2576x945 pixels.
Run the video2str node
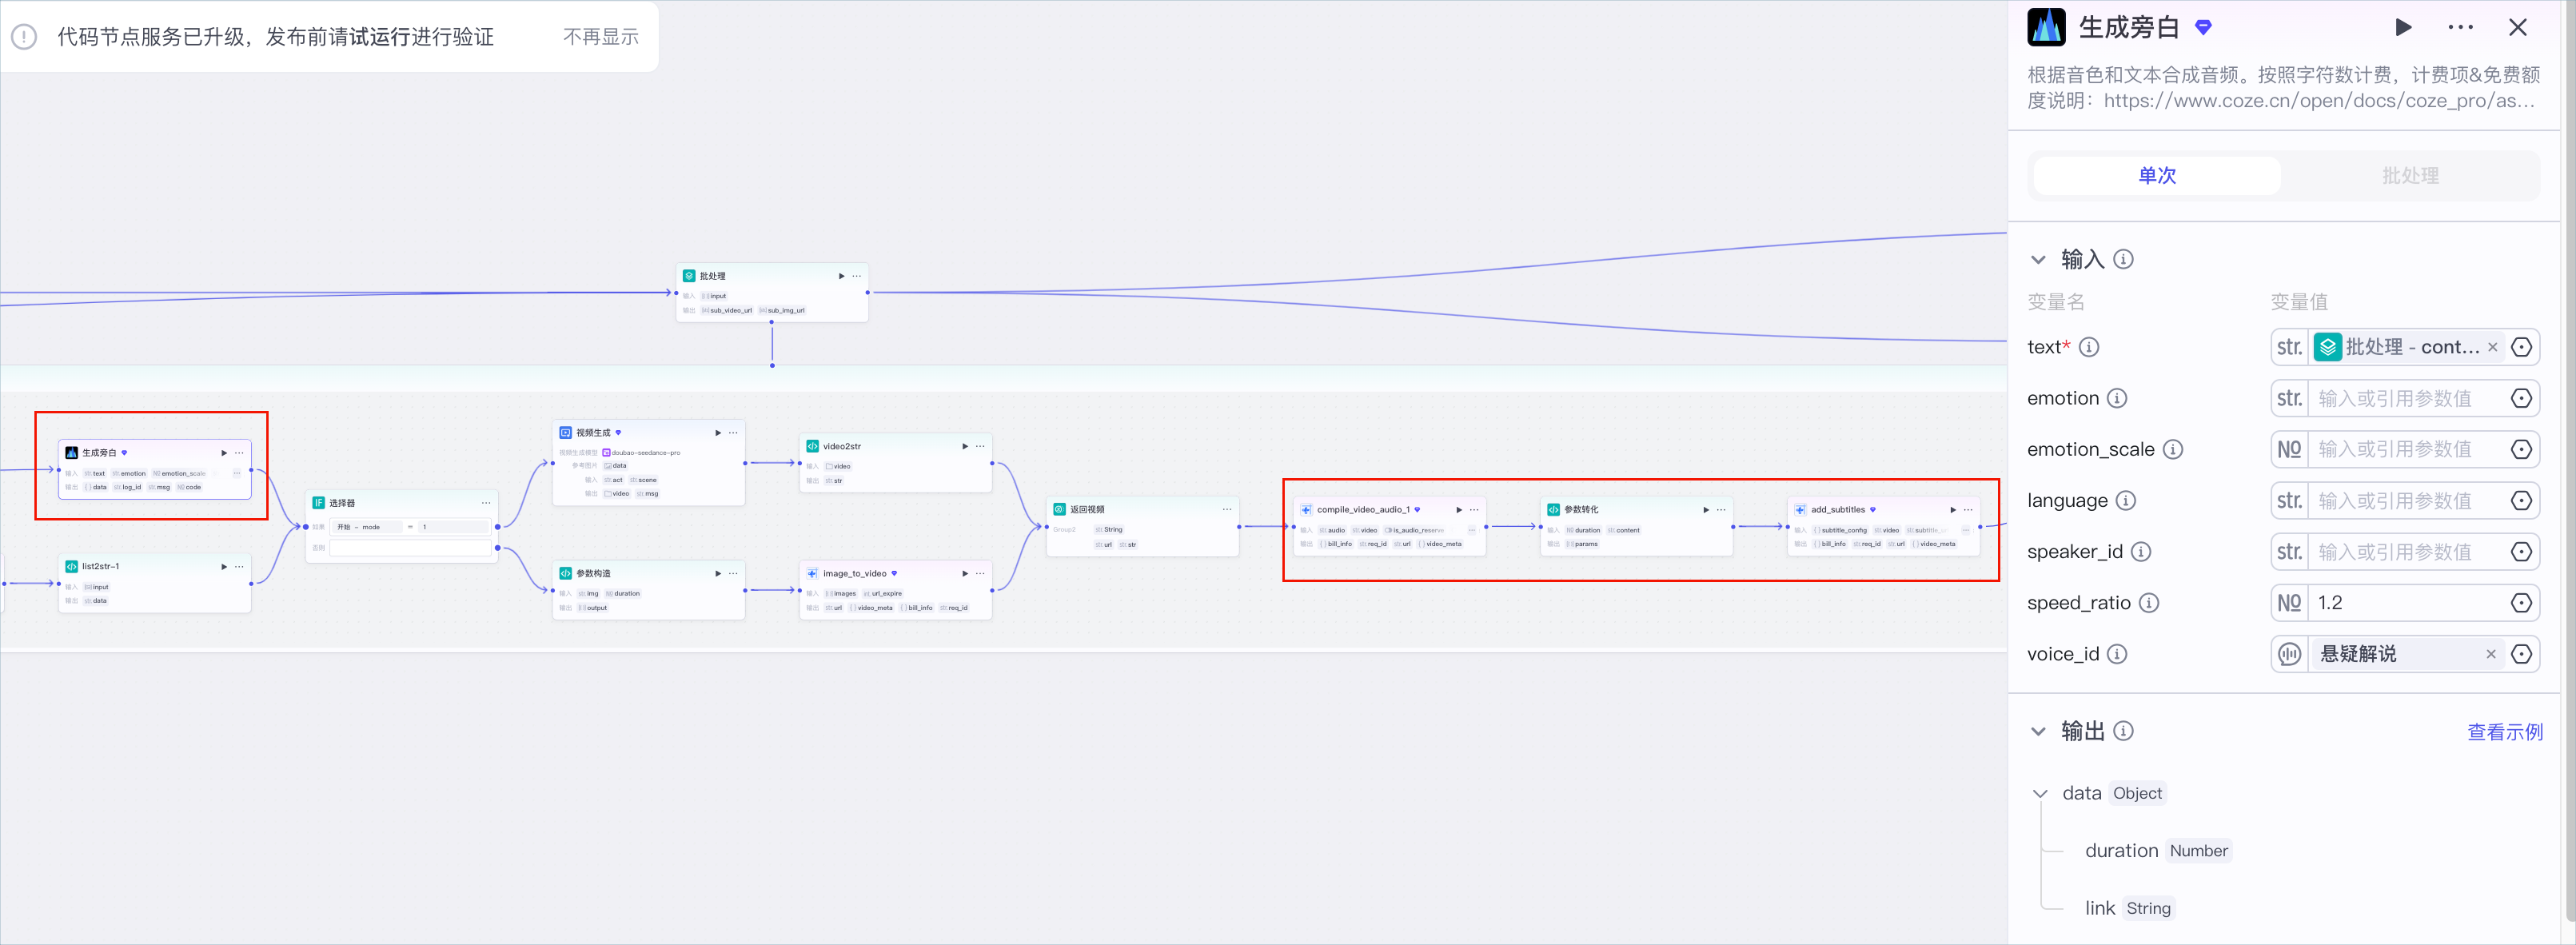(965, 447)
